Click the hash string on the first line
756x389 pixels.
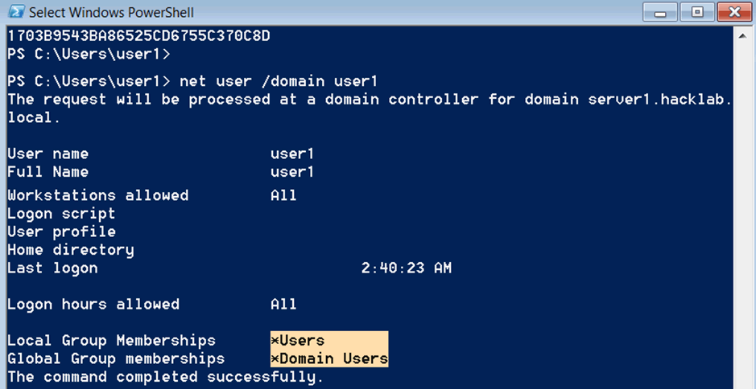[138, 36]
